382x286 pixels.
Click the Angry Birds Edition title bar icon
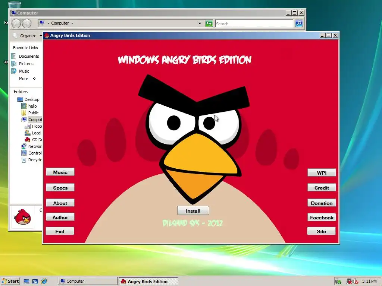click(47, 35)
